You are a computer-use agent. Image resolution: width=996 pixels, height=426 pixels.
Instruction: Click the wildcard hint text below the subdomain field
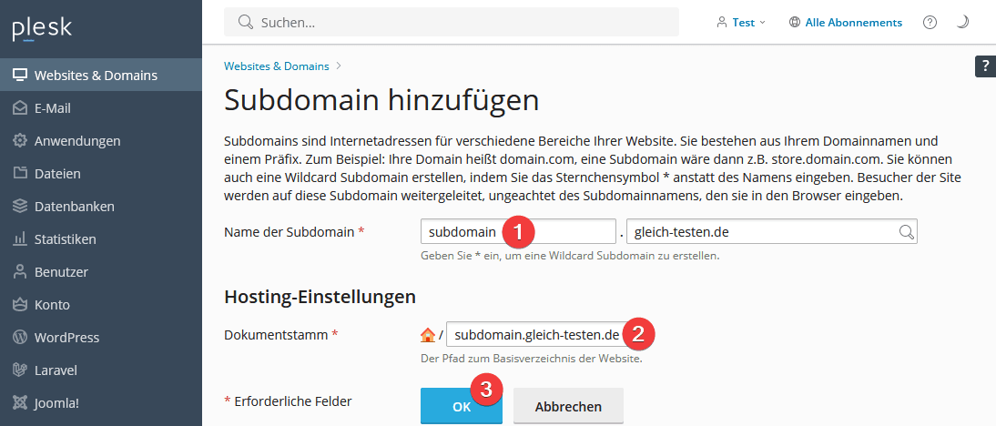click(570, 257)
